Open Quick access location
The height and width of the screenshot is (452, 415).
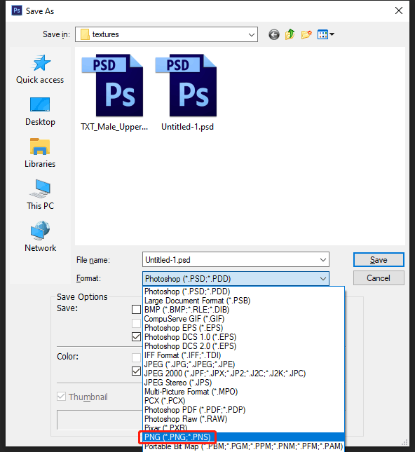pyautogui.click(x=40, y=69)
